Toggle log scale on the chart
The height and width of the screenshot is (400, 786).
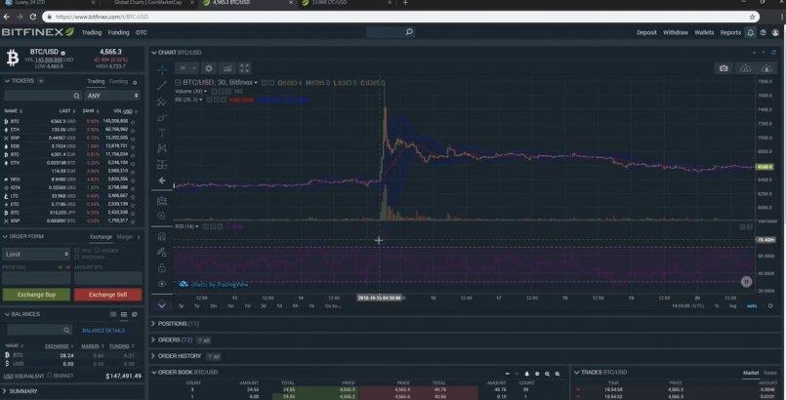[733, 306]
